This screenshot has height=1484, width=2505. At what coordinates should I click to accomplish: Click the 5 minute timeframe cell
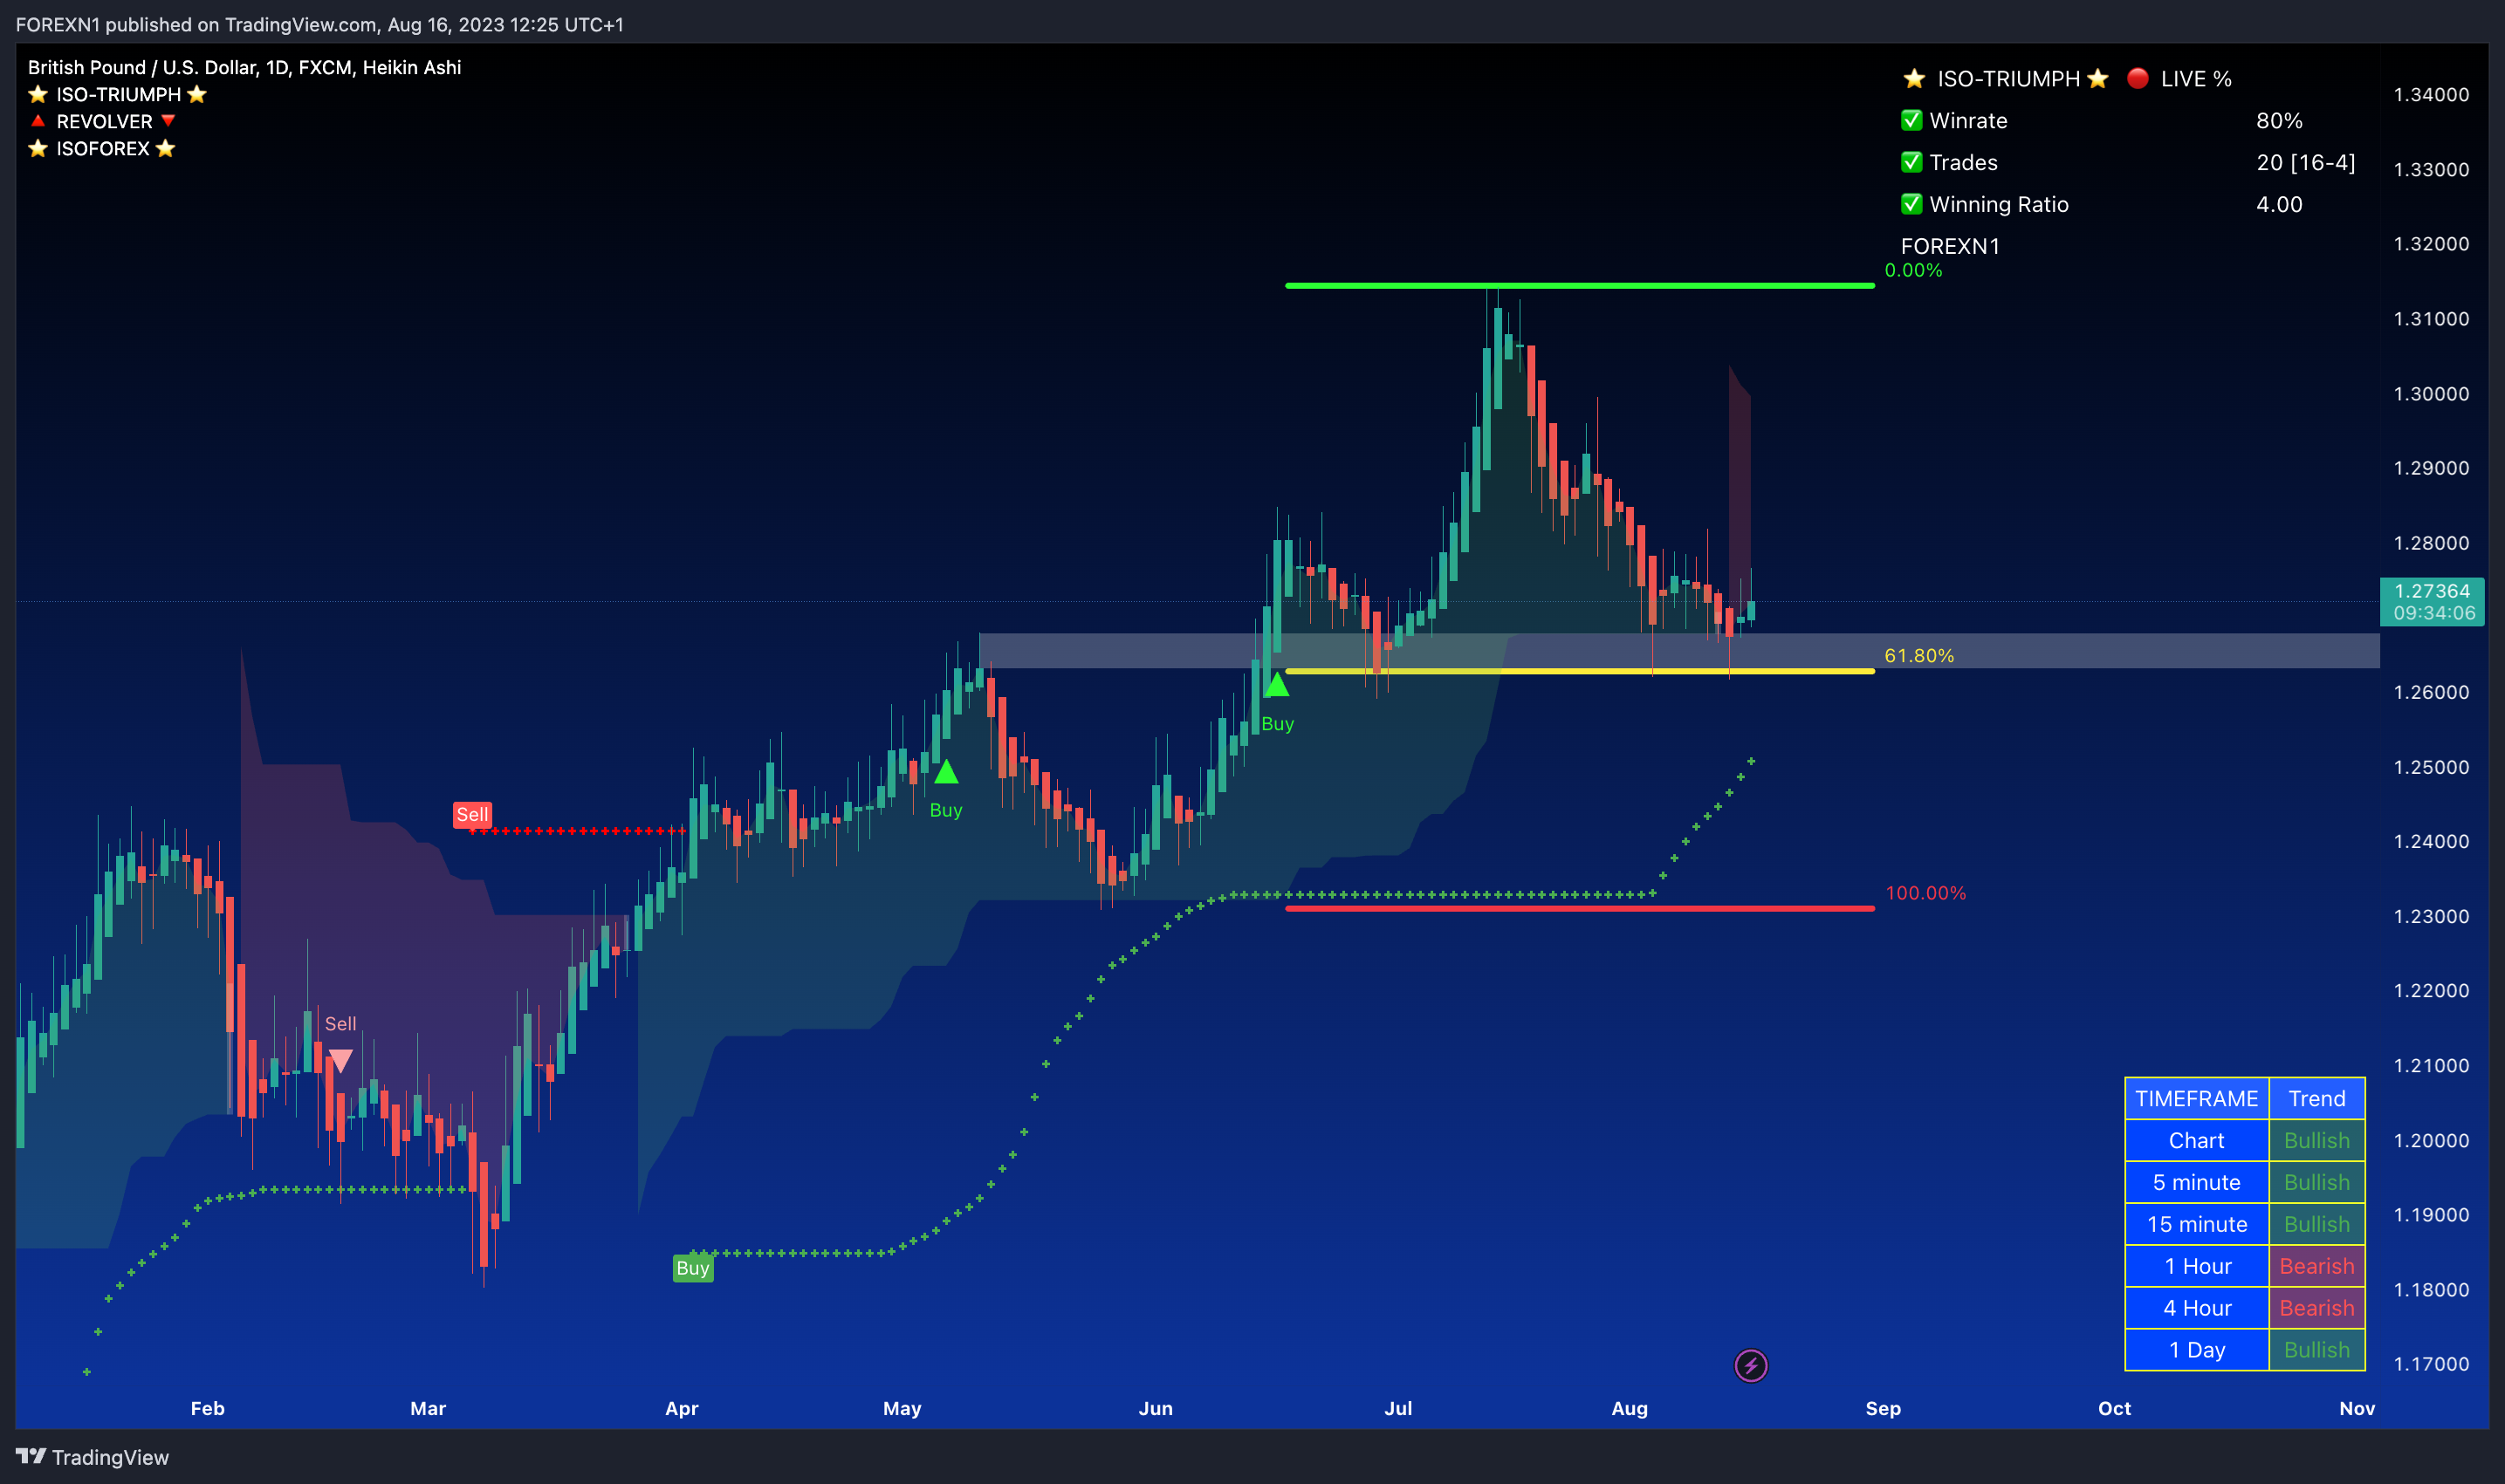pyautogui.click(x=2197, y=1182)
